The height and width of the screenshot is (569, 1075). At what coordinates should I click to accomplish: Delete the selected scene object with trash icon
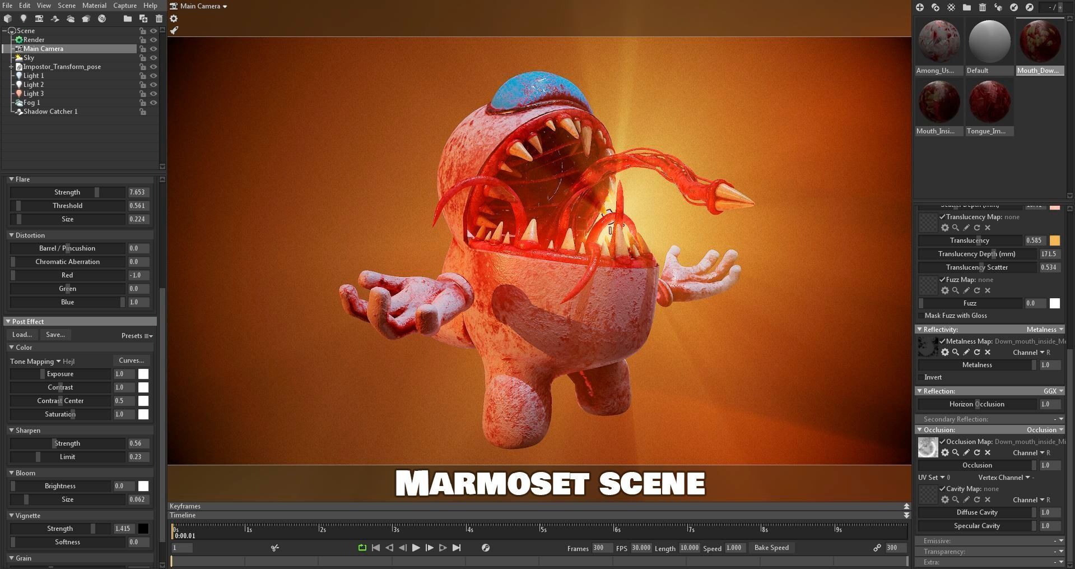[159, 18]
